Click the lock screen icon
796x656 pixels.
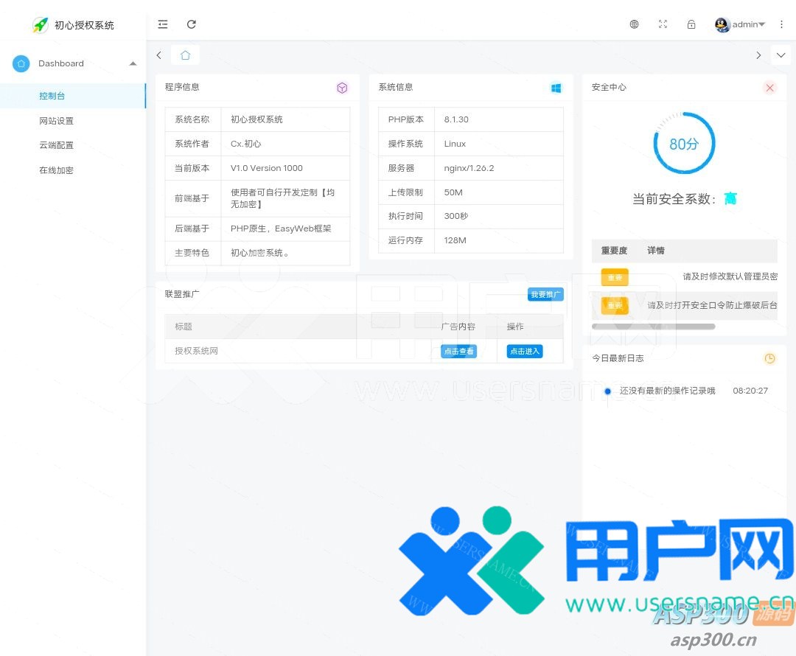tap(691, 24)
